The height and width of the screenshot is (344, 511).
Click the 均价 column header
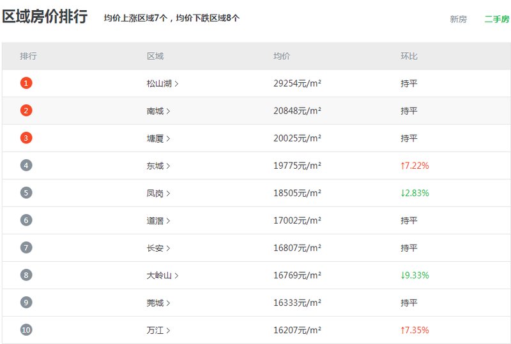pyautogui.click(x=282, y=56)
